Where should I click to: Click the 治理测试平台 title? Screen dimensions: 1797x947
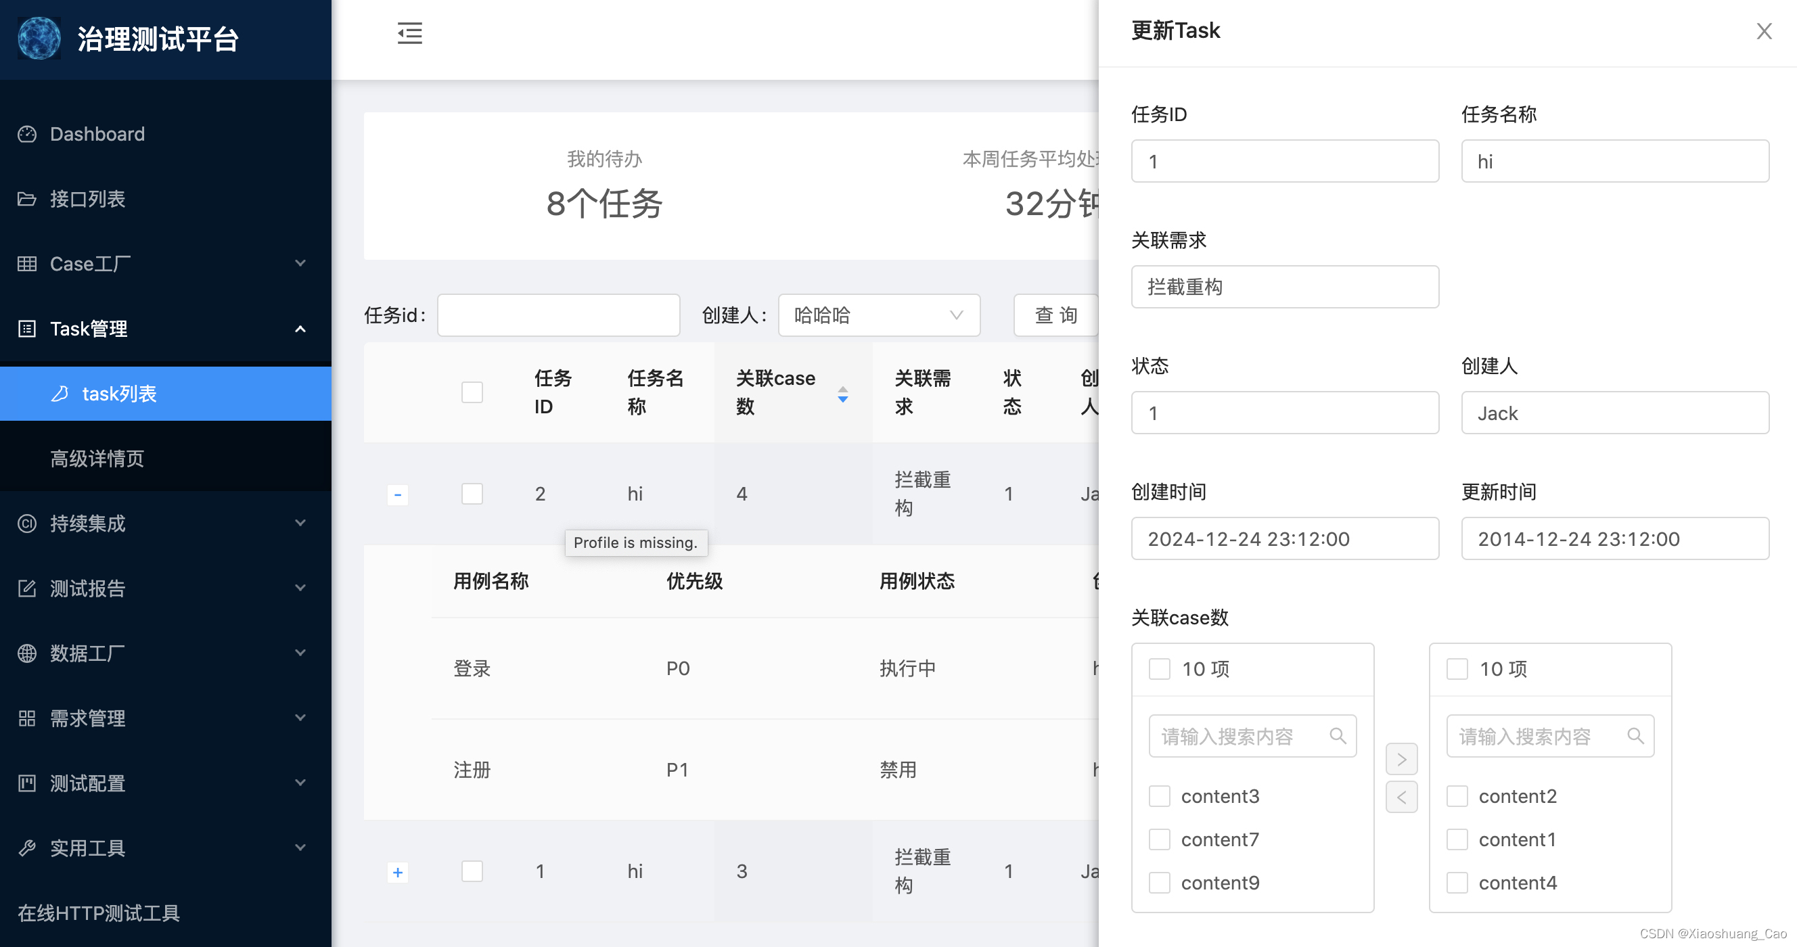click(x=158, y=39)
